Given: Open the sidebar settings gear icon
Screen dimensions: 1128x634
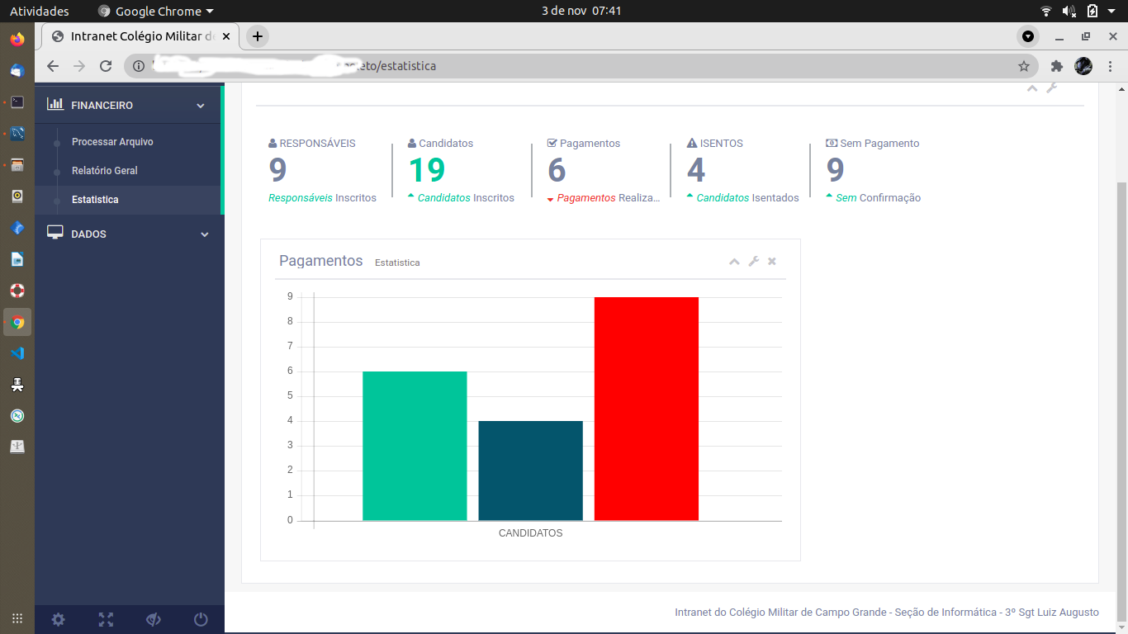Looking at the screenshot, I should (58, 620).
